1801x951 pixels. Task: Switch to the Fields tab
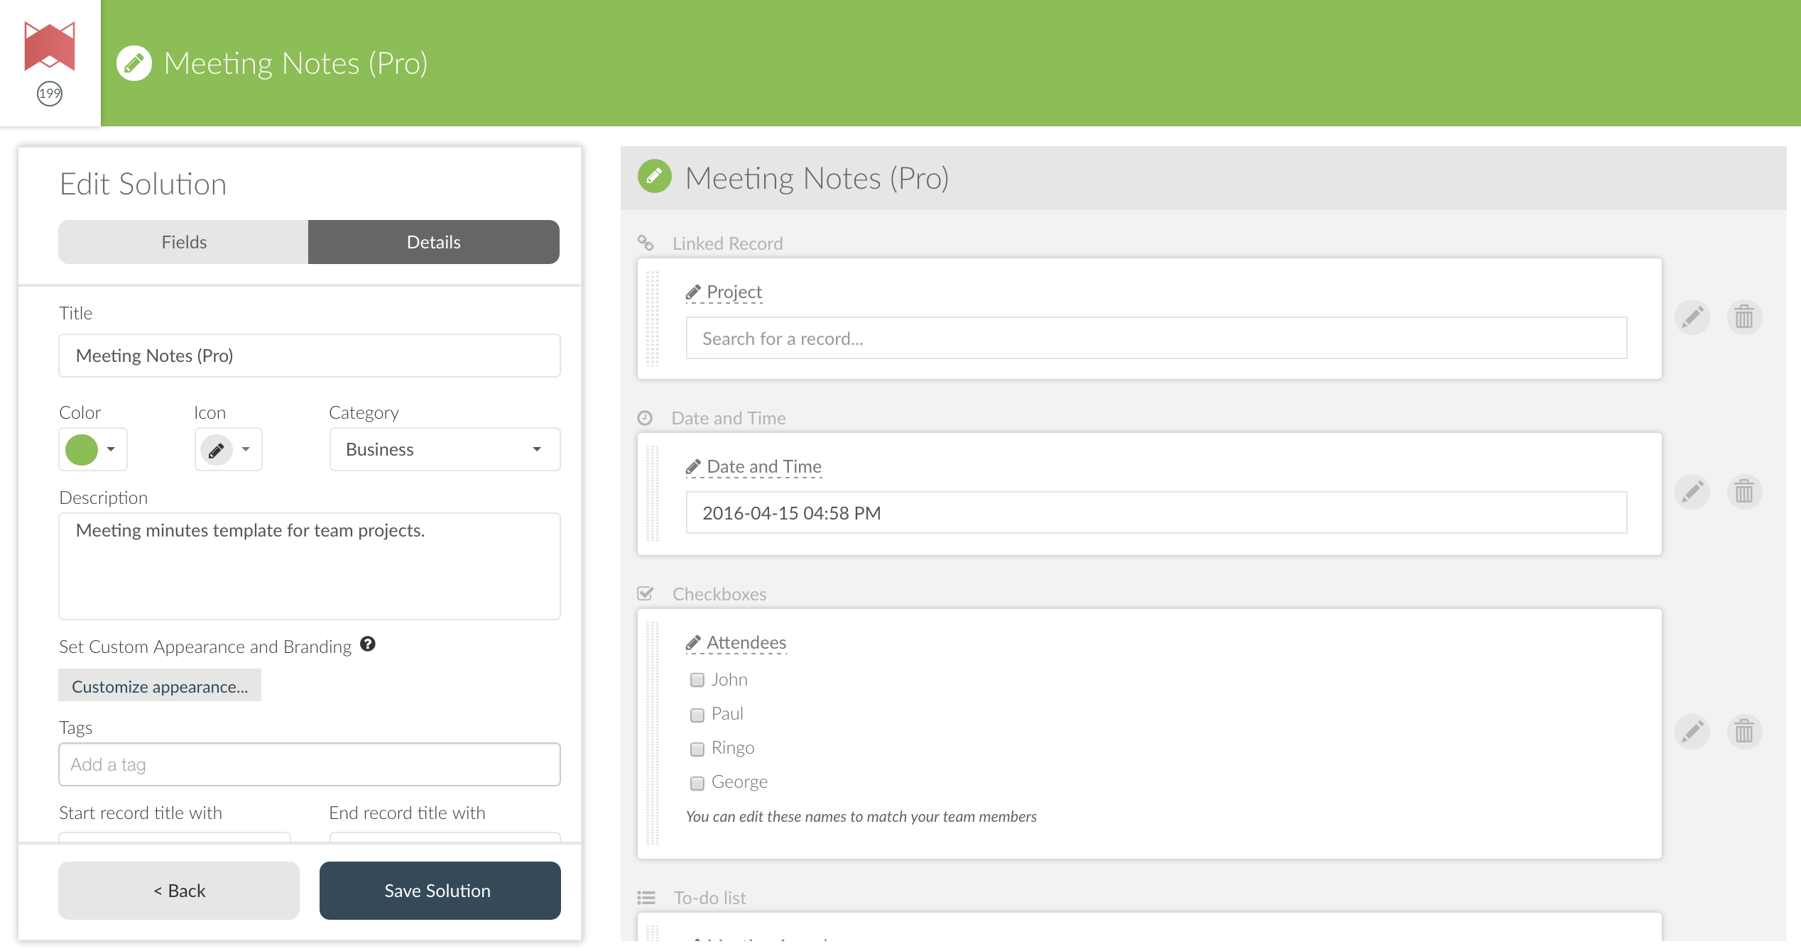pos(184,242)
